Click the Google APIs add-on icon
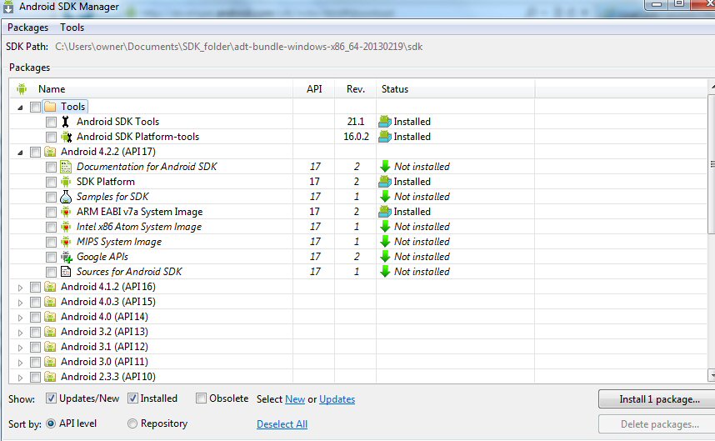Screen dimensions: 715x441 67,258
